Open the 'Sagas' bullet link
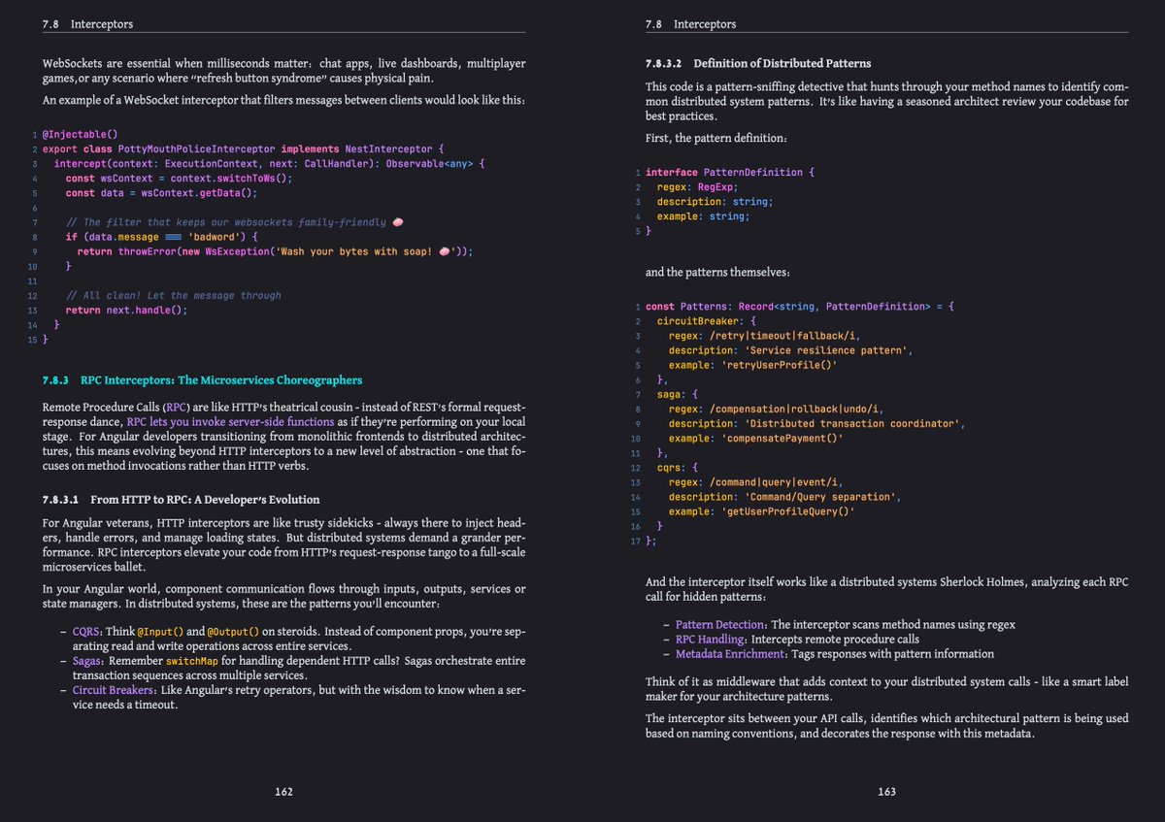This screenshot has height=822, width=1165. [88, 661]
